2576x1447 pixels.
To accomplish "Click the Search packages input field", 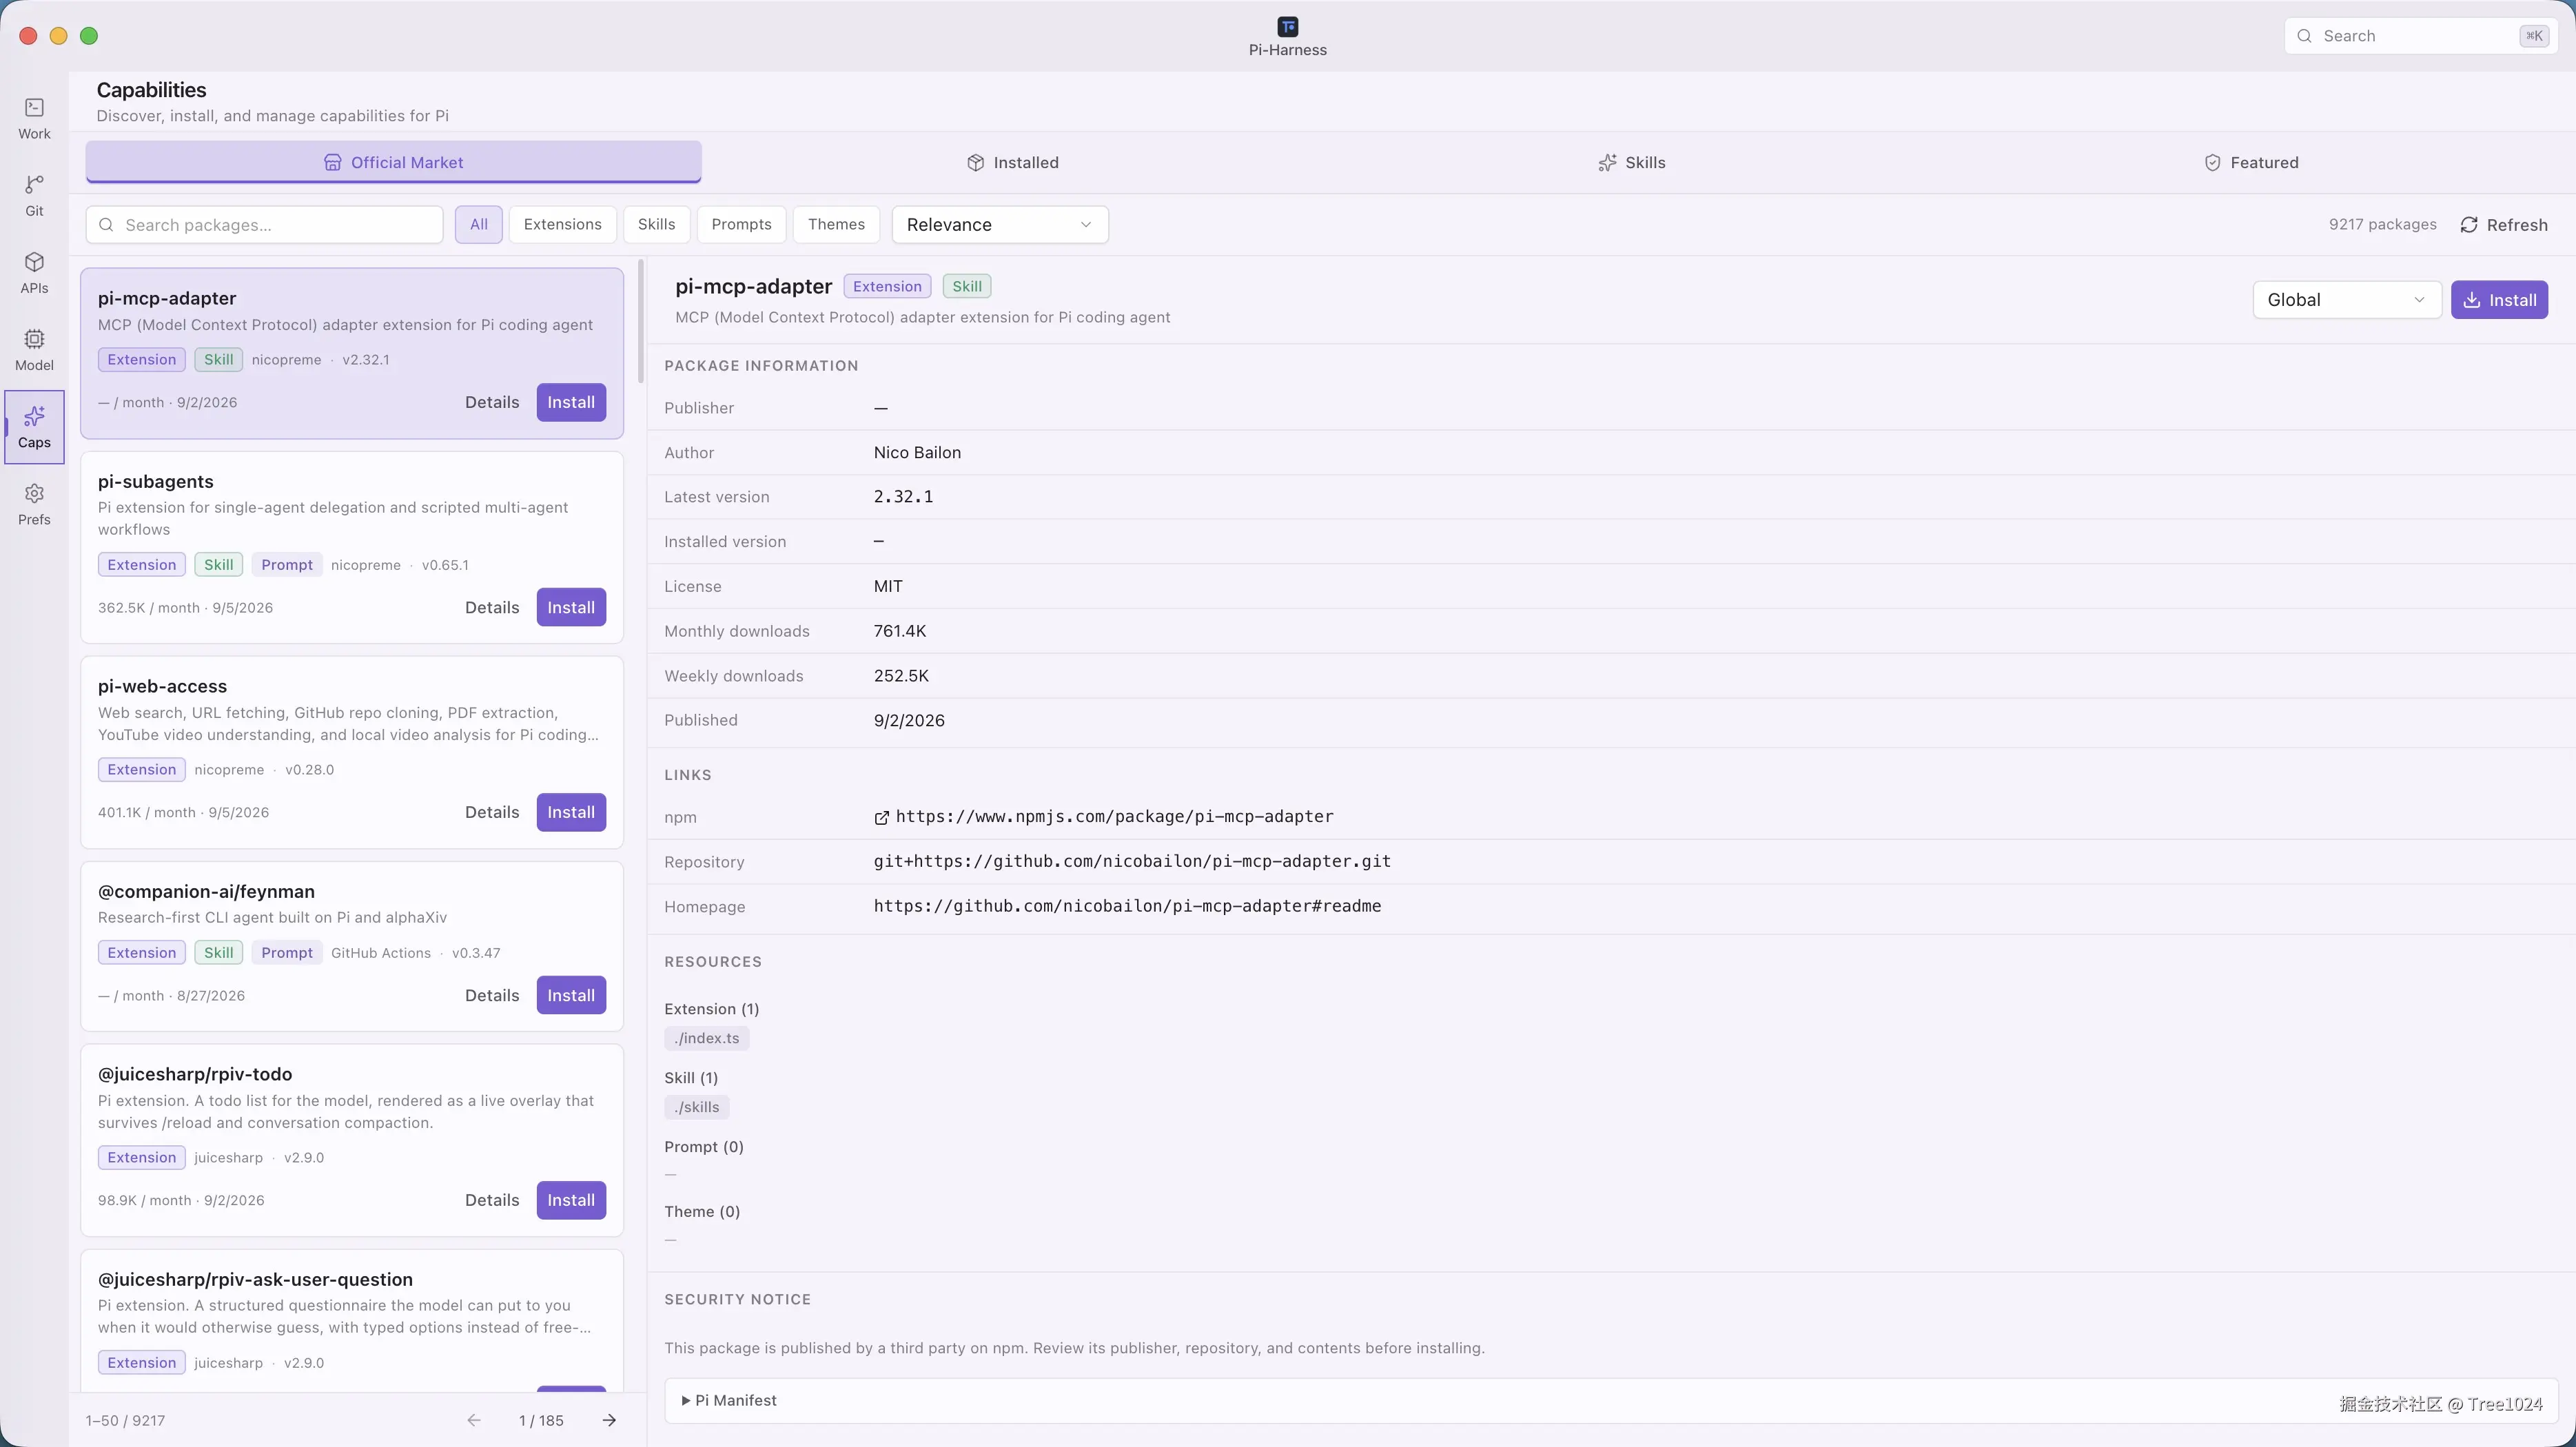I will click(264, 224).
